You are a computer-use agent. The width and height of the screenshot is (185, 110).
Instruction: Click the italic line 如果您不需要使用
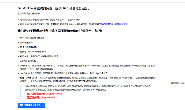click(66, 90)
